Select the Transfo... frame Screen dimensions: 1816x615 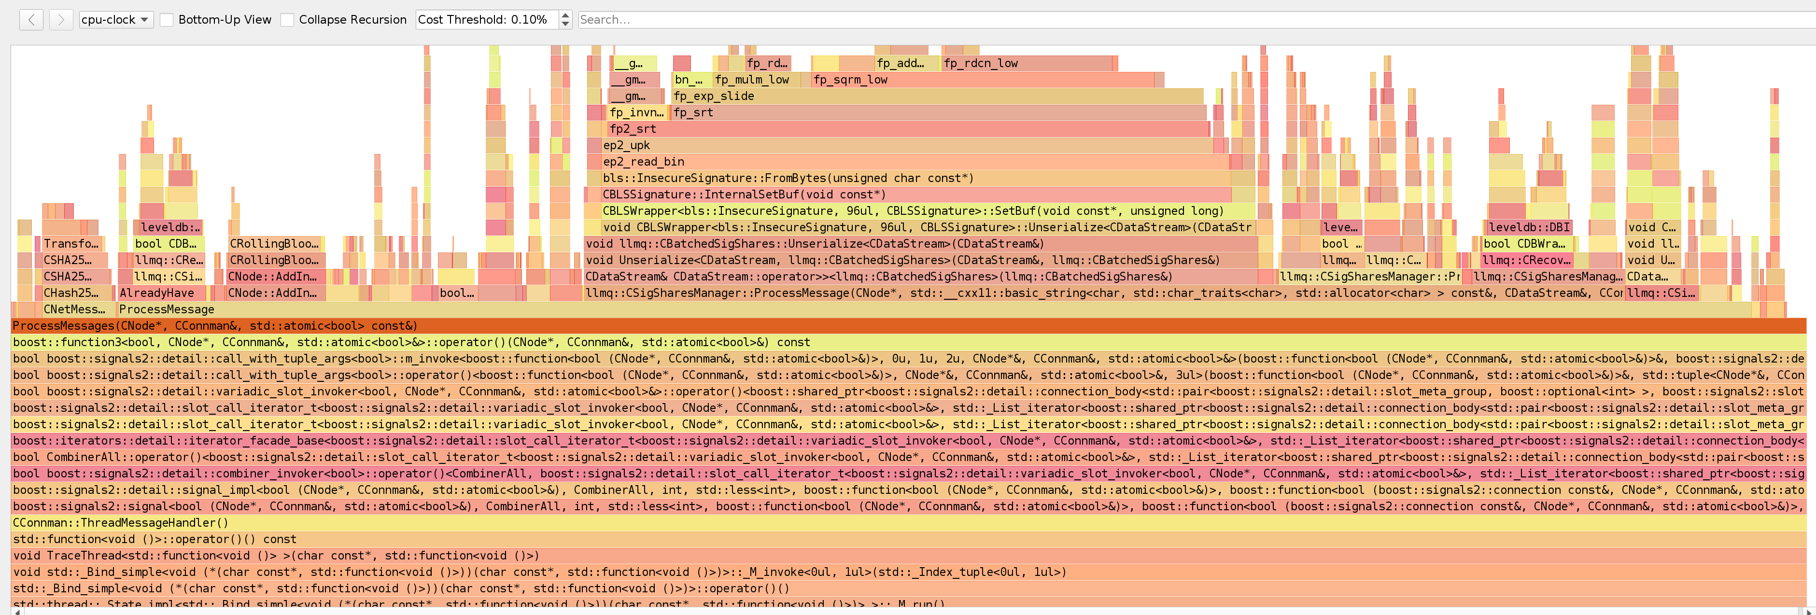pos(72,244)
